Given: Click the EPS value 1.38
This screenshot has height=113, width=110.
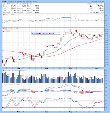Looking at the screenshot, I should (x=38, y=8).
